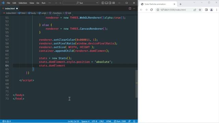The height and width of the screenshot is (123, 219).
Task: Go back in VS Code navigation history
Action: pos(56,3)
